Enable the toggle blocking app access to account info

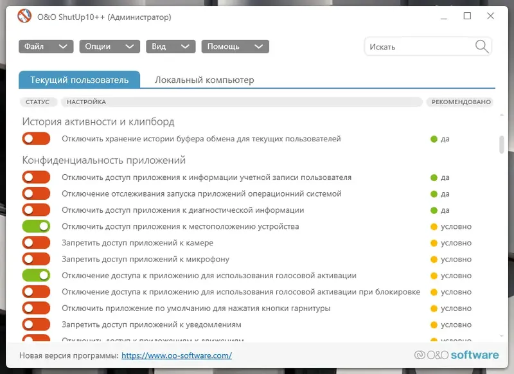36,177
